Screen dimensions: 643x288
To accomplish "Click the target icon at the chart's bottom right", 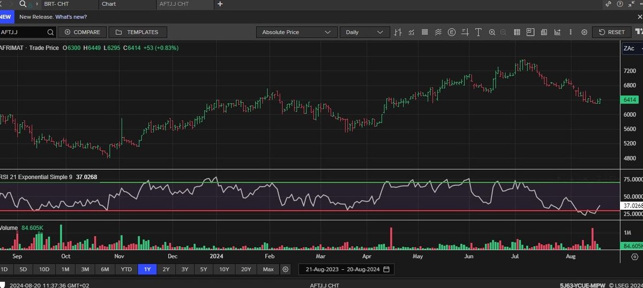I will tap(635, 257).
